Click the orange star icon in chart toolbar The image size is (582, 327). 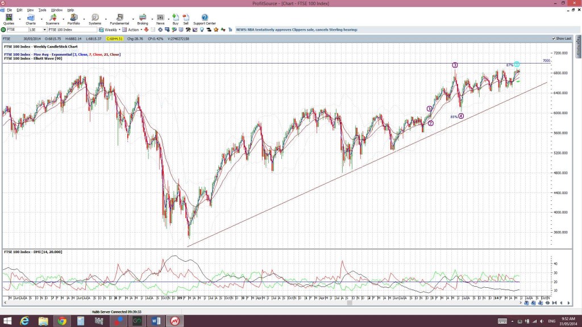coord(216,30)
